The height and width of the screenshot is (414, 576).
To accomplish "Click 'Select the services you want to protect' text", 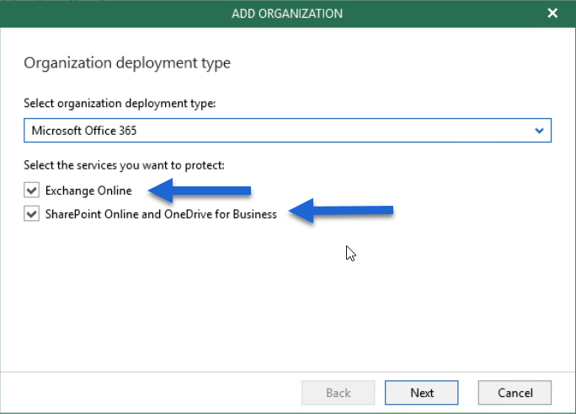I will (x=124, y=165).
